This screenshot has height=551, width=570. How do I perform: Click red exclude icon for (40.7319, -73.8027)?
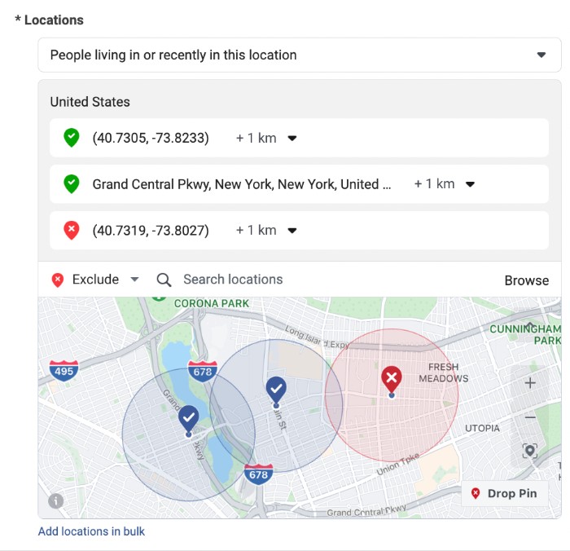tap(72, 231)
